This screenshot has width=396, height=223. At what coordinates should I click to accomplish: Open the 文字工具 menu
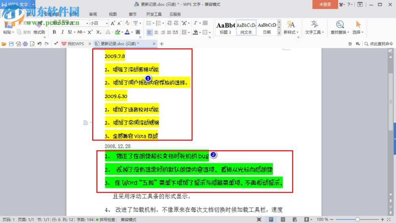(x=314, y=28)
